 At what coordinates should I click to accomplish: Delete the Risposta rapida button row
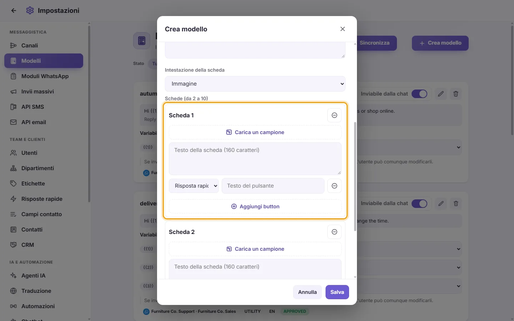coord(334,186)
